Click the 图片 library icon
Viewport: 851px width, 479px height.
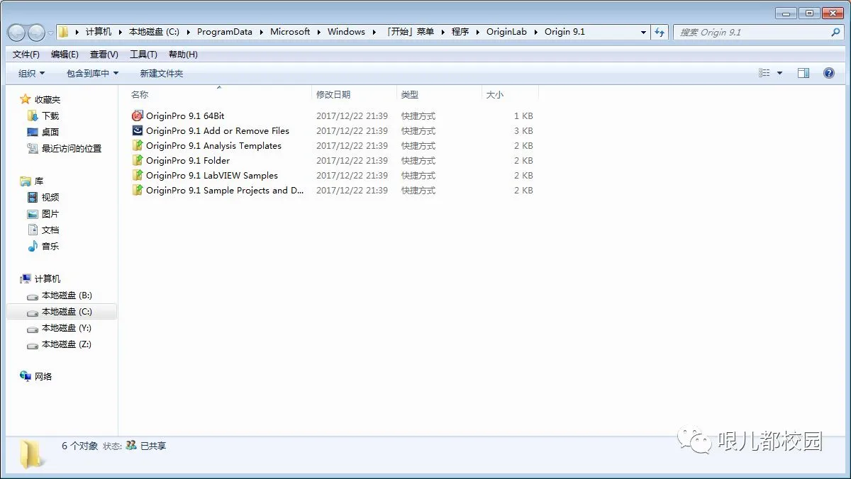33,213
